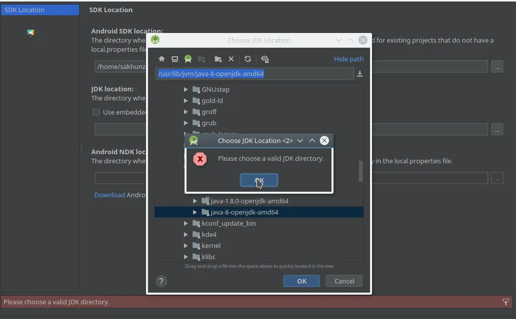
Task: Click the up chevron in error dialog title bar
Action: point(312,140)
